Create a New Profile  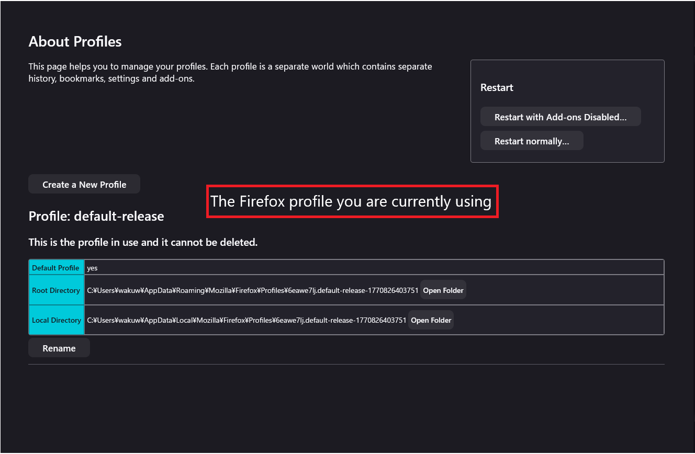tap(84, 185)
